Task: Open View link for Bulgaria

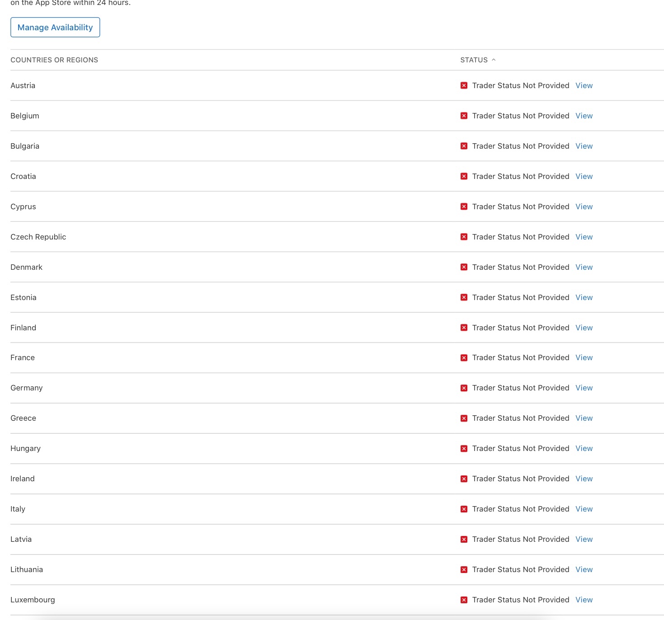Action: pyautogui.click(x=584, y=146)
